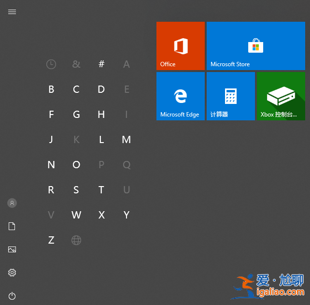
Task: Jump to apps starting with G
Action: (x=76, y=115)
